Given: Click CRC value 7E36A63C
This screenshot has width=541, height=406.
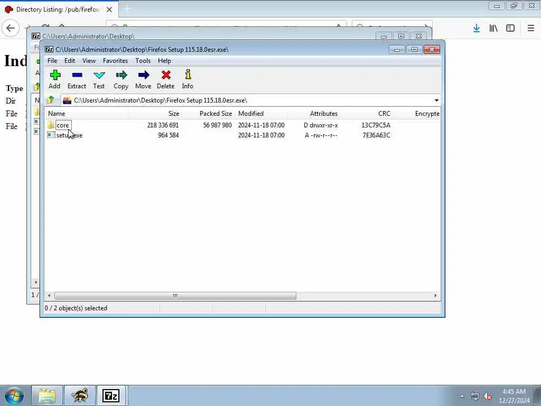Looking at the screenshot, I should coord(376,135).
